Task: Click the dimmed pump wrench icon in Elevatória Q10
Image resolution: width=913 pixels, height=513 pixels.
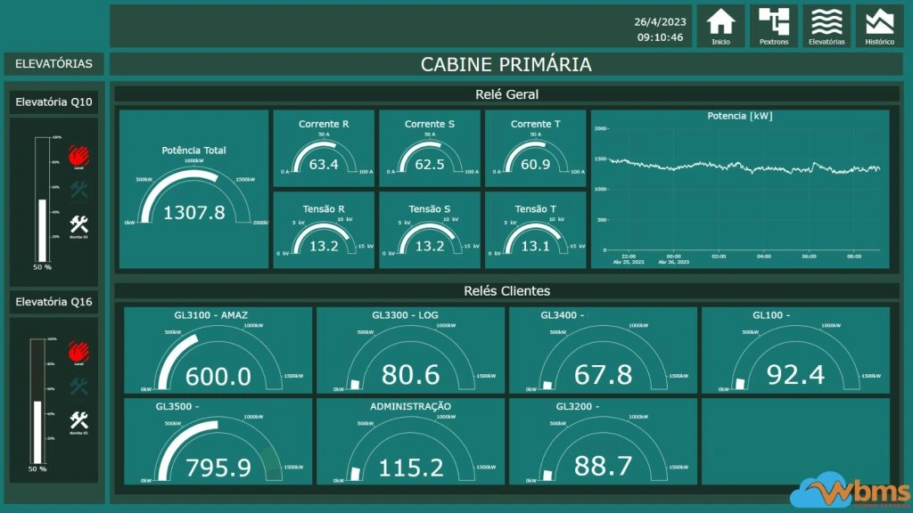Action: click(78, 190)
